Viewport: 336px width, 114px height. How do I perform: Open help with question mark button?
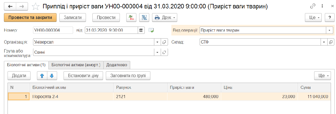(x=330, y=17)
